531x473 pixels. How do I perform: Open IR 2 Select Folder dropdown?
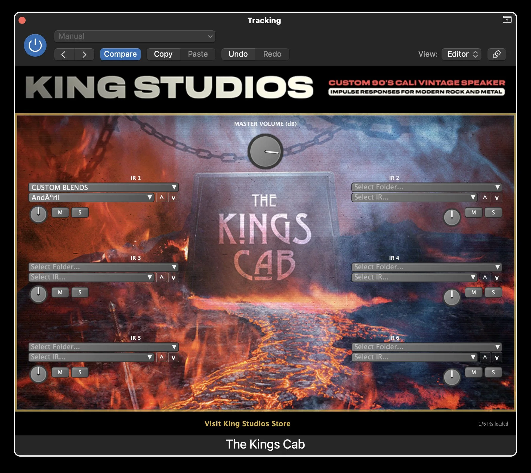coord(427,187)
